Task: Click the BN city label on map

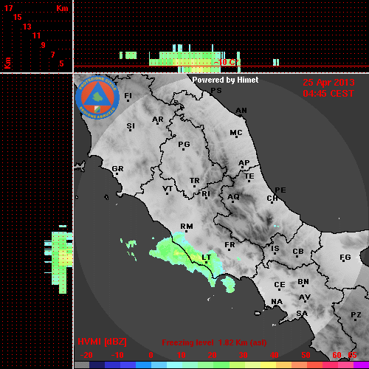Action: [x=303, y=281]
